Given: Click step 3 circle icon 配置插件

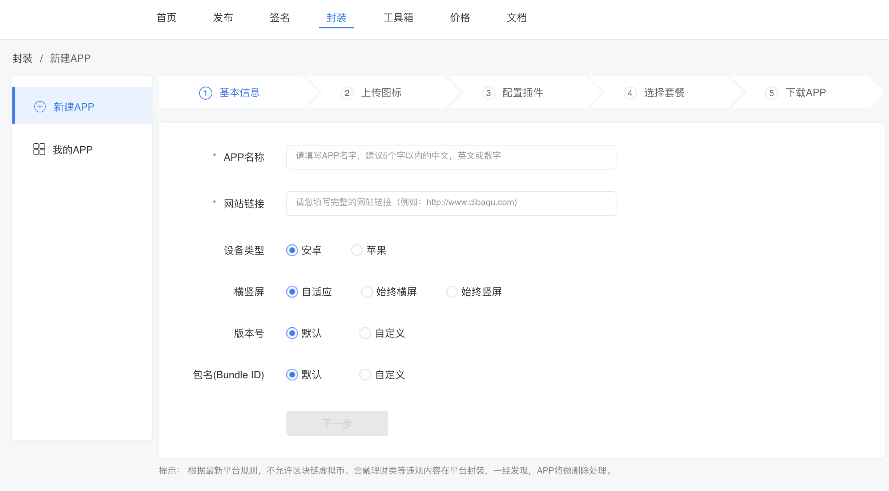Looking at the screenshot, I should coord(488,93).
